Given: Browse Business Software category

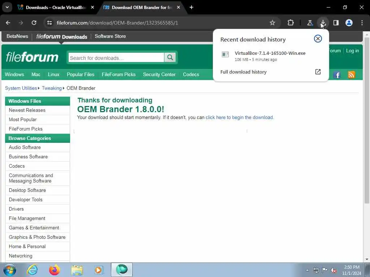Looking at the screenshot, I should 38,157.
